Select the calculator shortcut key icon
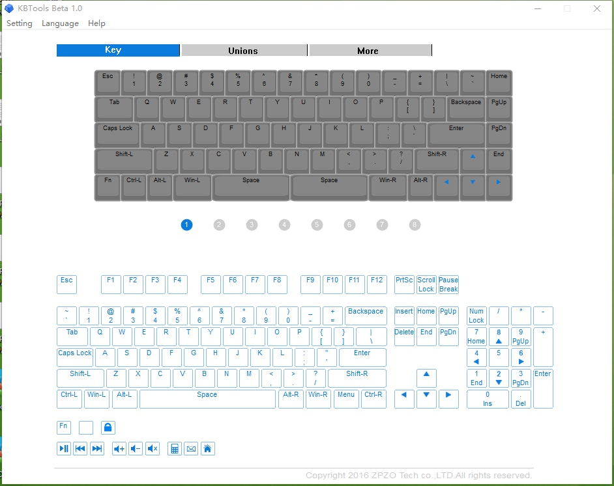Viewport: 614px width, 486px height. click(174, 448)
